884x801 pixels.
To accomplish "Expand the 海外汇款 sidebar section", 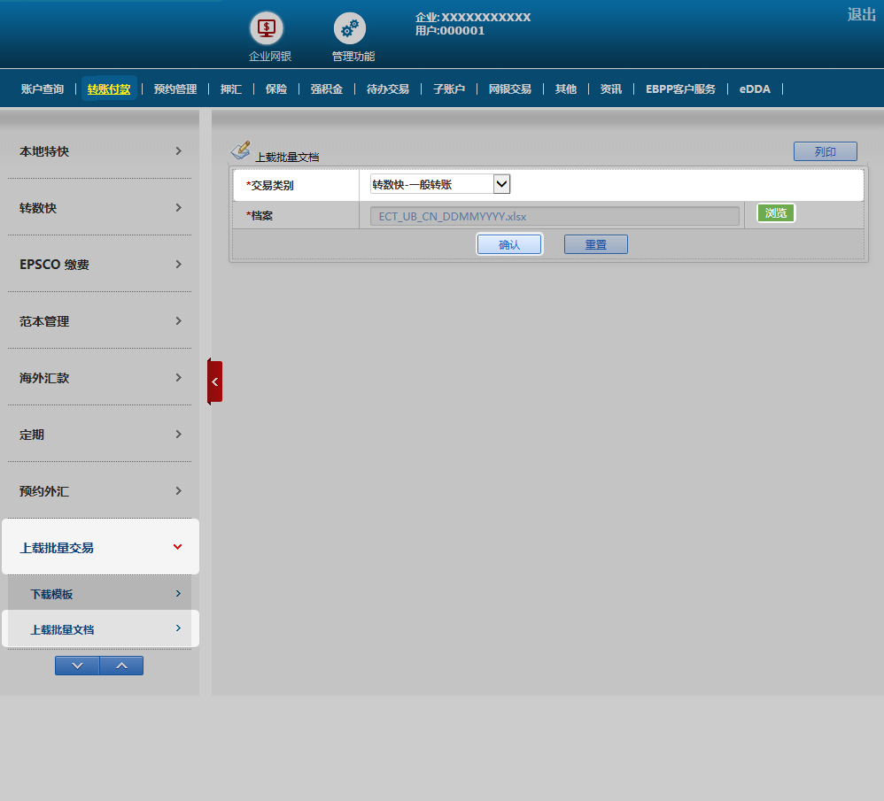I will click(99, 378).
